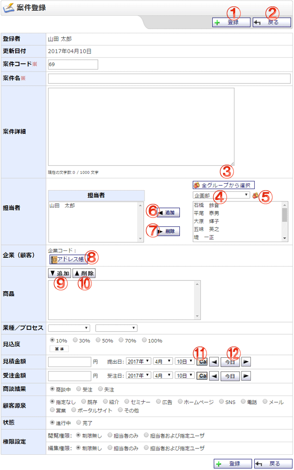
Task: Click the 商品 list box
Action: 124,300
